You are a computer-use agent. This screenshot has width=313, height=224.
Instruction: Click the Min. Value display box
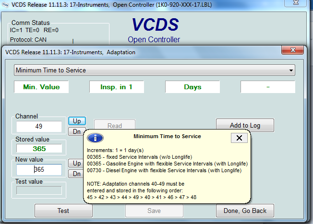[x=41, y=87]
